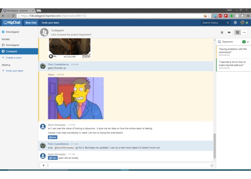
Task: Open the 'having problems with the submission' card
Action: (234, 52)
